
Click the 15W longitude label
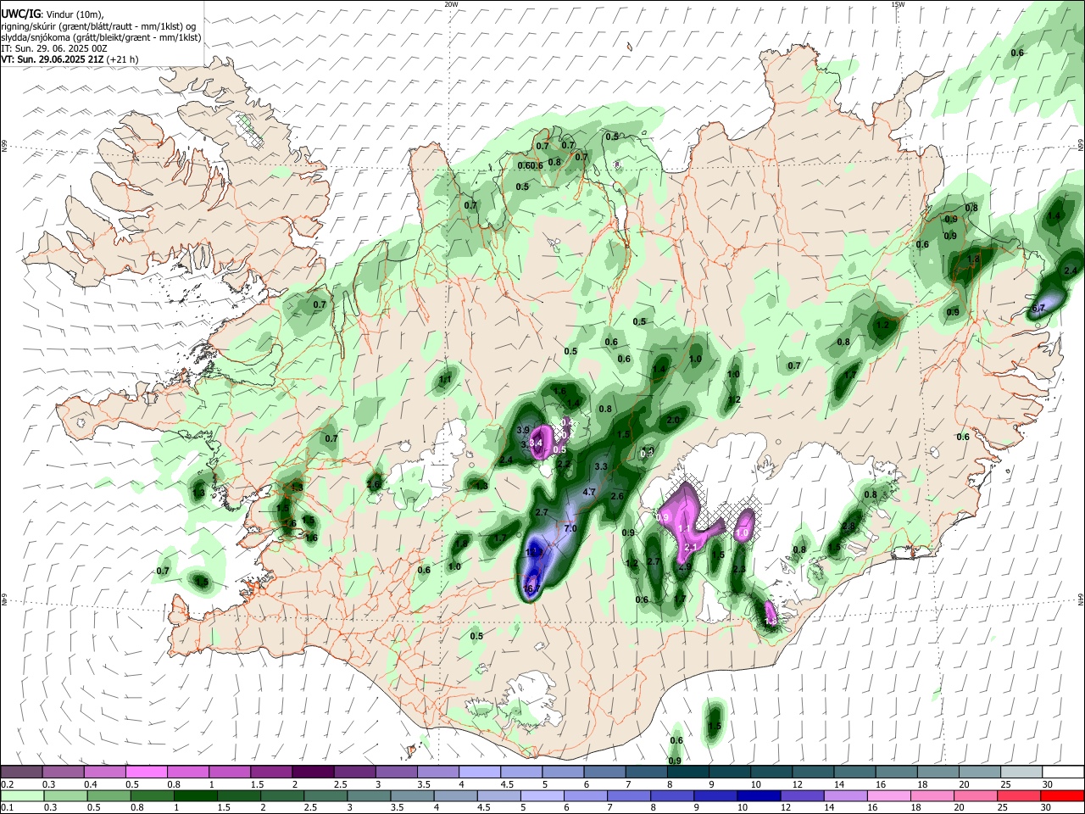897,4
